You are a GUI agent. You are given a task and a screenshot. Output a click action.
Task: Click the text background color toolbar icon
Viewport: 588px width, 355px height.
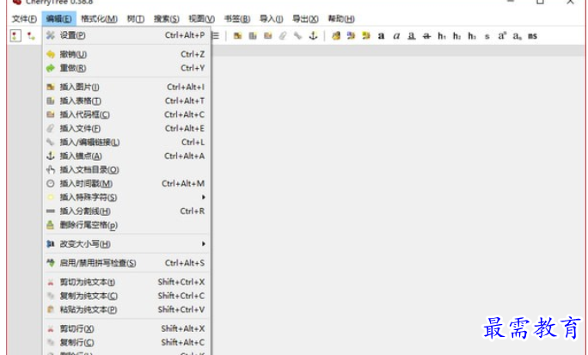click(x=366, y=36)
